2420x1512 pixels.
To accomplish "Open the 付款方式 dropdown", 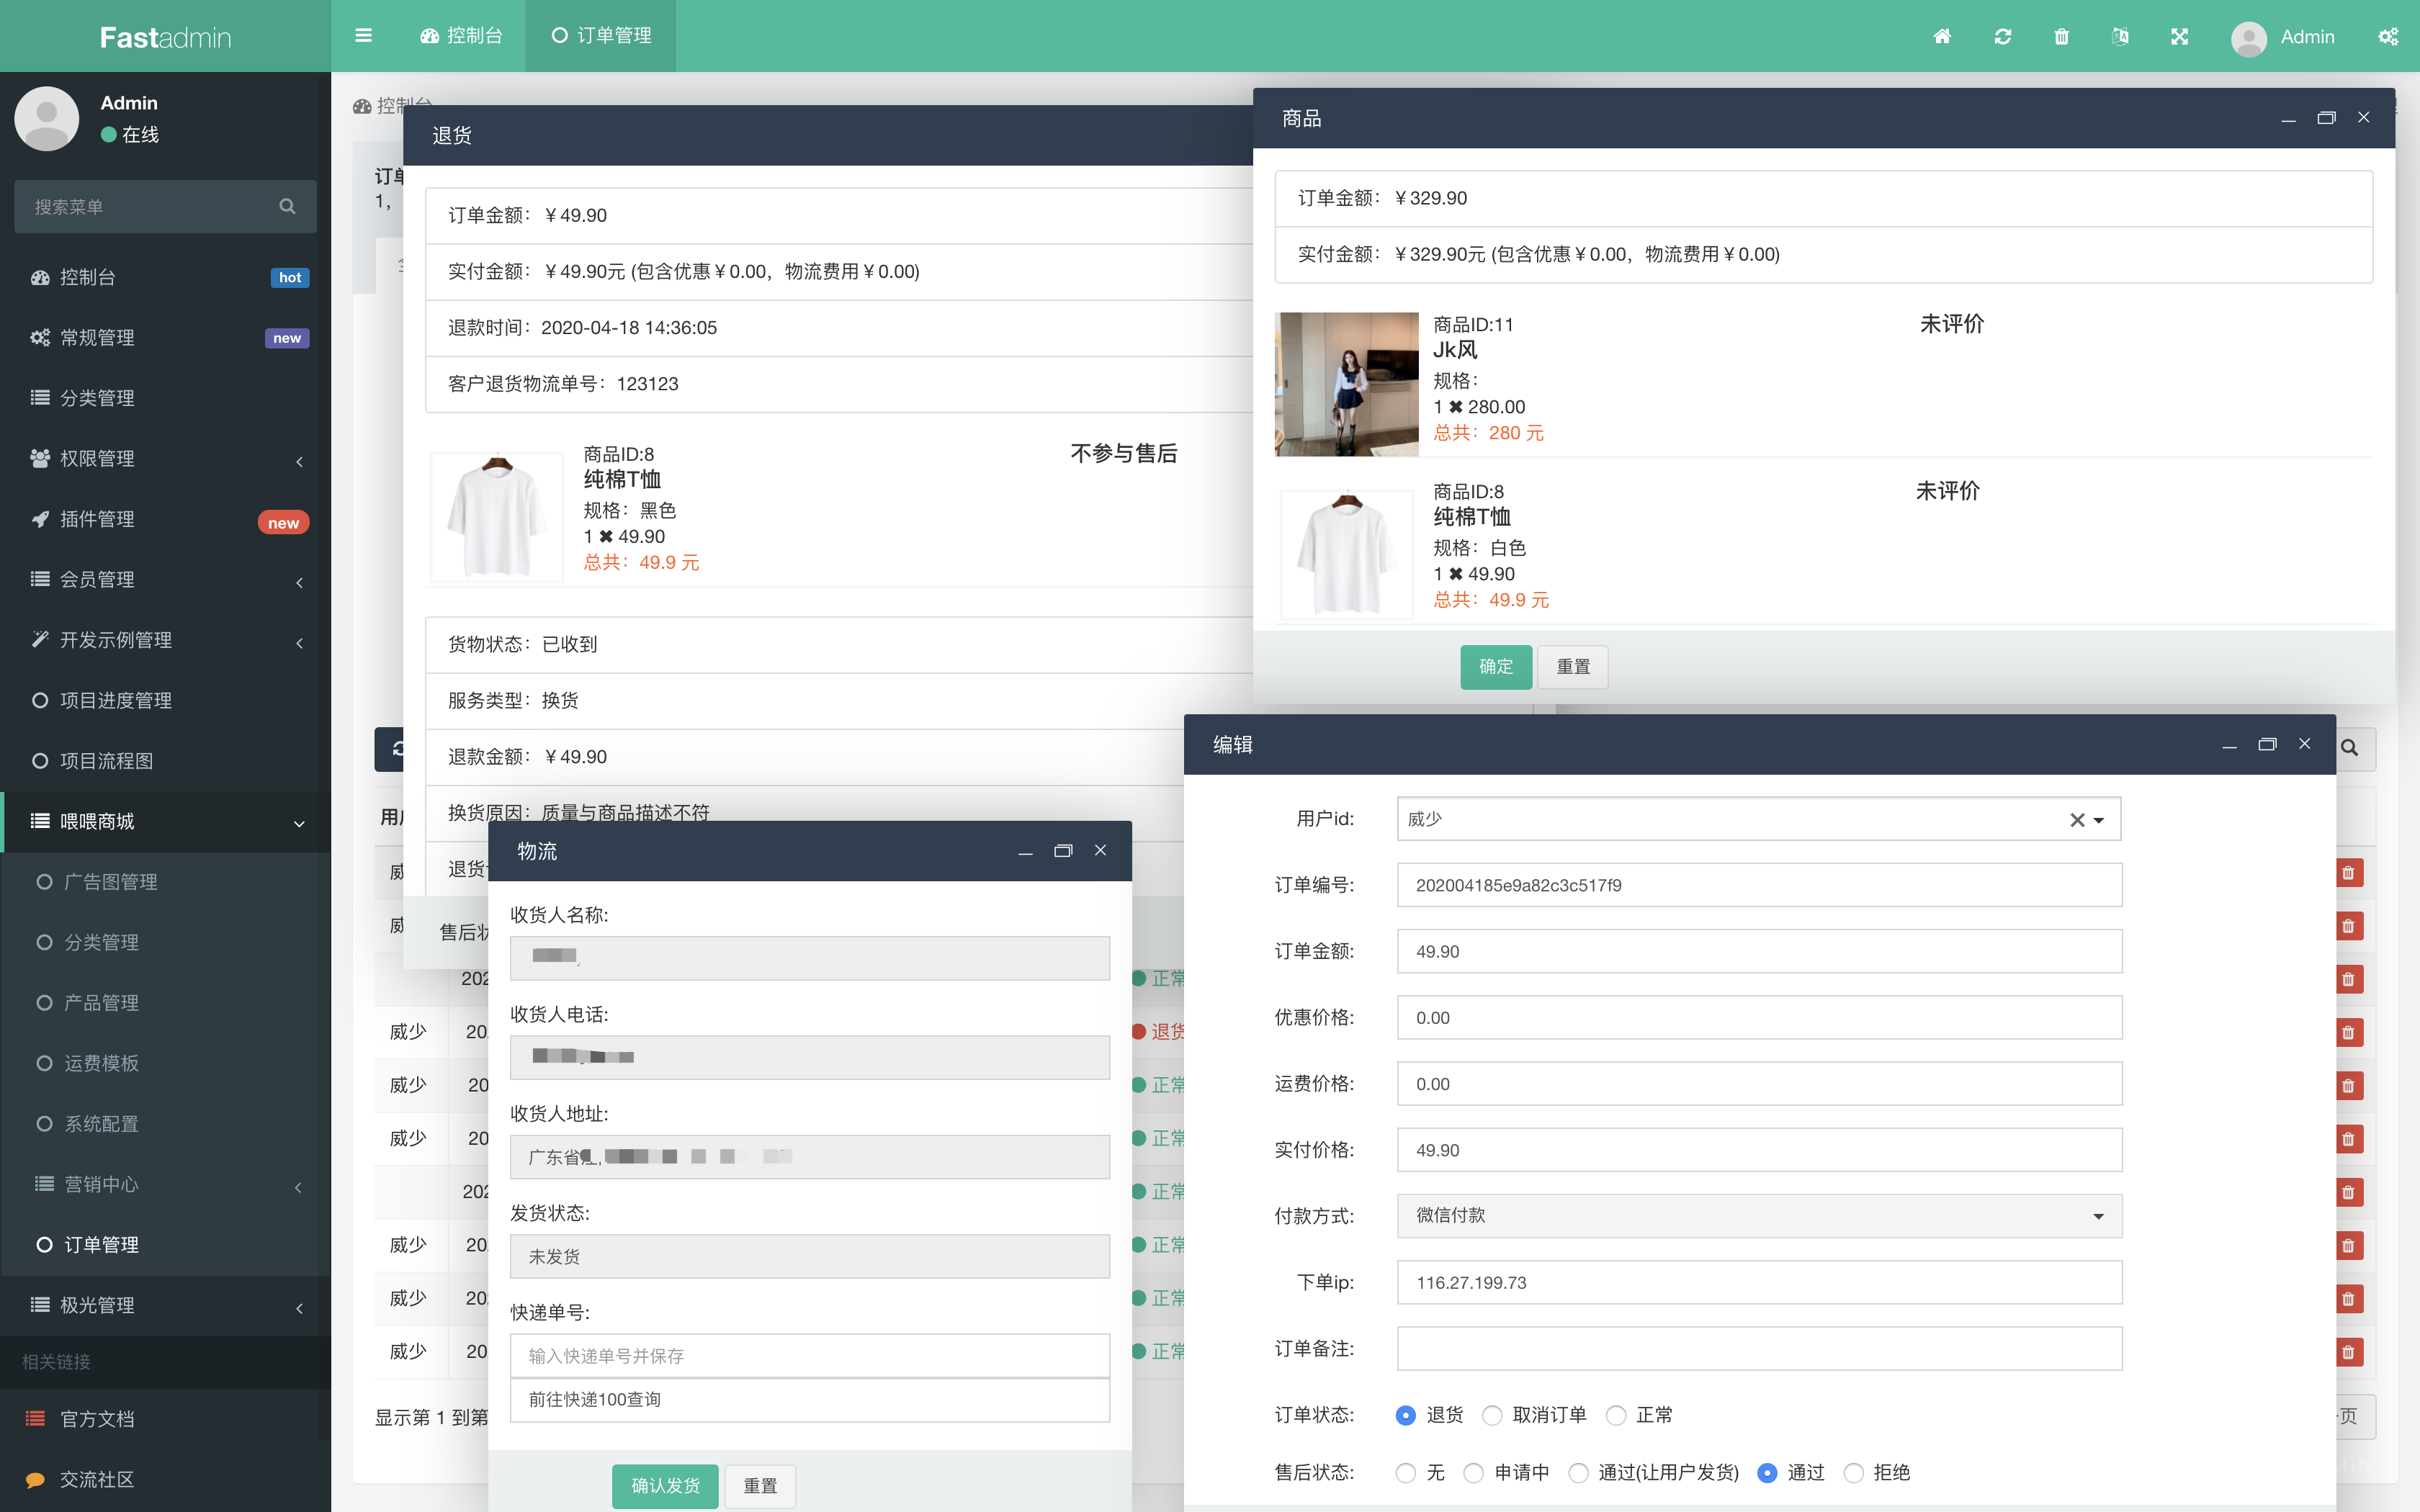I will 1758,1216.
